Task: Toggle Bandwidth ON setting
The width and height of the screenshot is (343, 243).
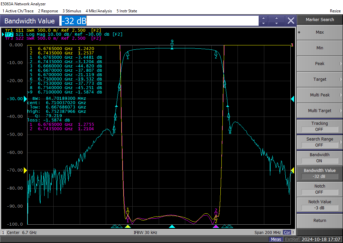Action: [319, 158]
